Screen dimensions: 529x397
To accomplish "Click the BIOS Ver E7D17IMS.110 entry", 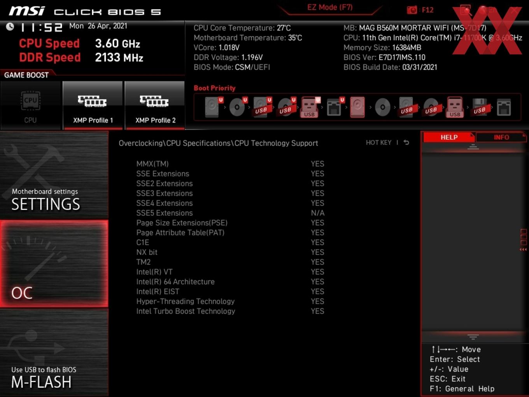I will click(384, 57).
